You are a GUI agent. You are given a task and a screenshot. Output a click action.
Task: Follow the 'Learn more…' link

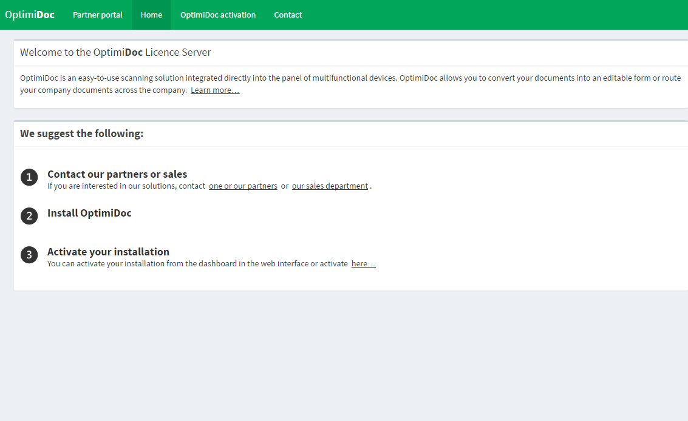tap(215, 90)
